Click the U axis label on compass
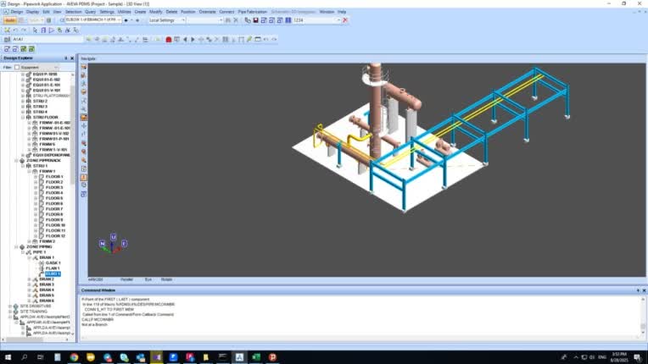 click(114, 237)
